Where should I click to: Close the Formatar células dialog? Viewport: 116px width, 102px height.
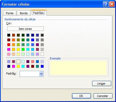tap(112, 4)
